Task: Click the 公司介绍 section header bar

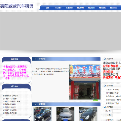Action: [66, 59]
